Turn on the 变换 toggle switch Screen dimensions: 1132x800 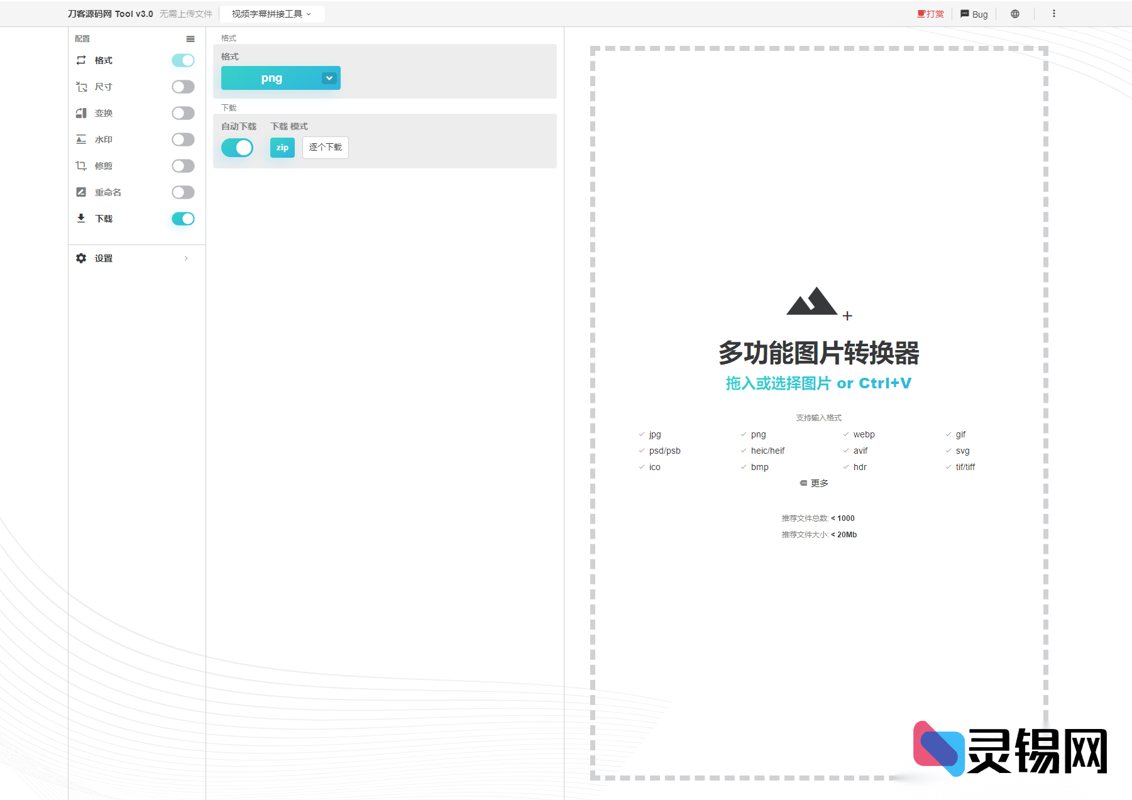pos(183,113)
